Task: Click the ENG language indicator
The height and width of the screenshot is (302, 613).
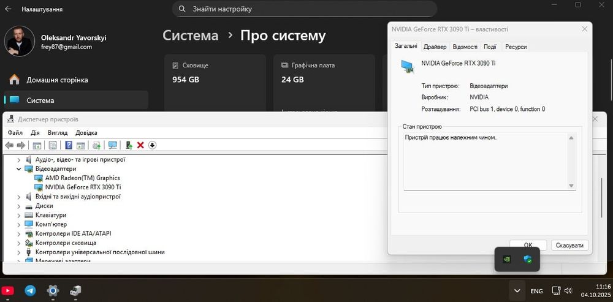Action: pos(536,291)
